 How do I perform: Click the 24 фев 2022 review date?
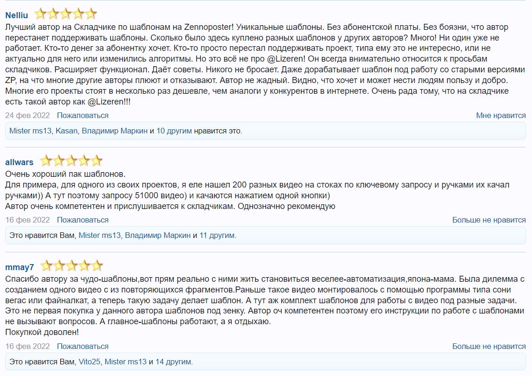coord(27,115)
